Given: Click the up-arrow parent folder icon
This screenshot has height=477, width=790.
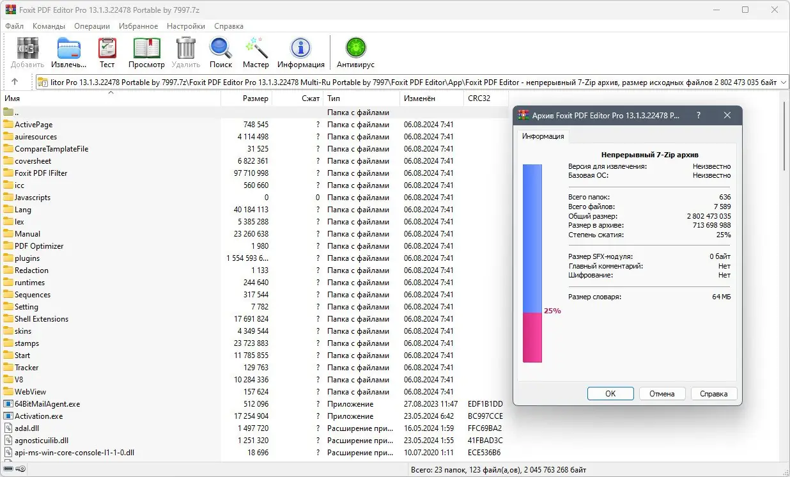Looking at the screenshot, I should 14,81.
